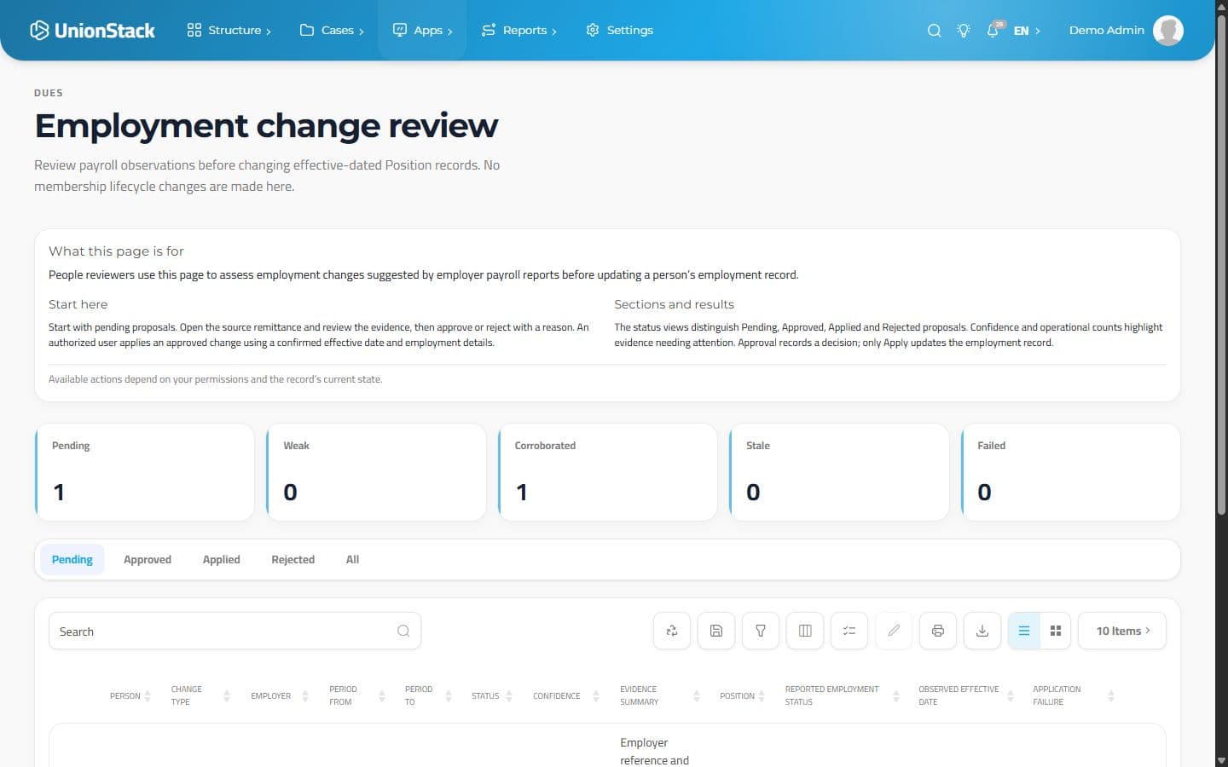
Task: Click the checklist select-rows icon
Action: (x=849, y=631)
